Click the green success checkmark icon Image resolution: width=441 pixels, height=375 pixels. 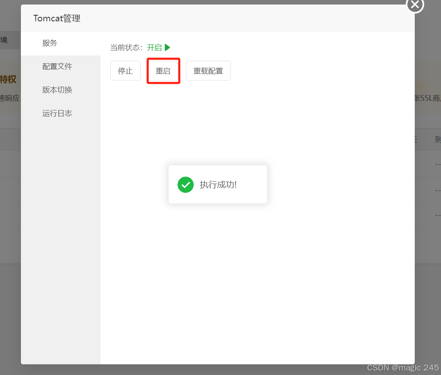click(x=185, y=185)
